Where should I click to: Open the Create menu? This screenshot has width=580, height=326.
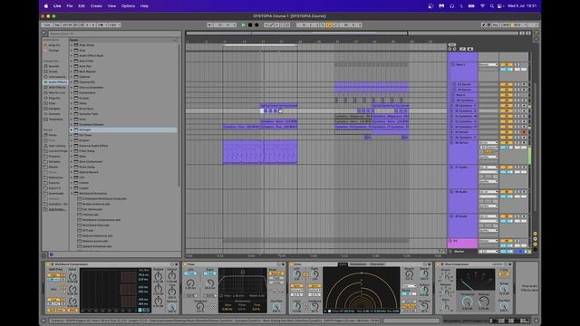pyautogui.click(x=96, y=6)
